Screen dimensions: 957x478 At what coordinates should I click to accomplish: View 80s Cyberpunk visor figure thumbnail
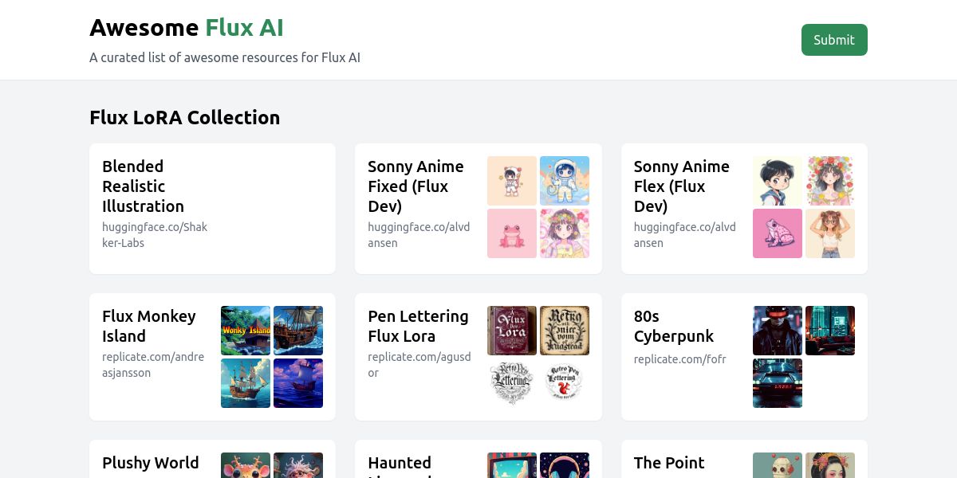[778, 331]
